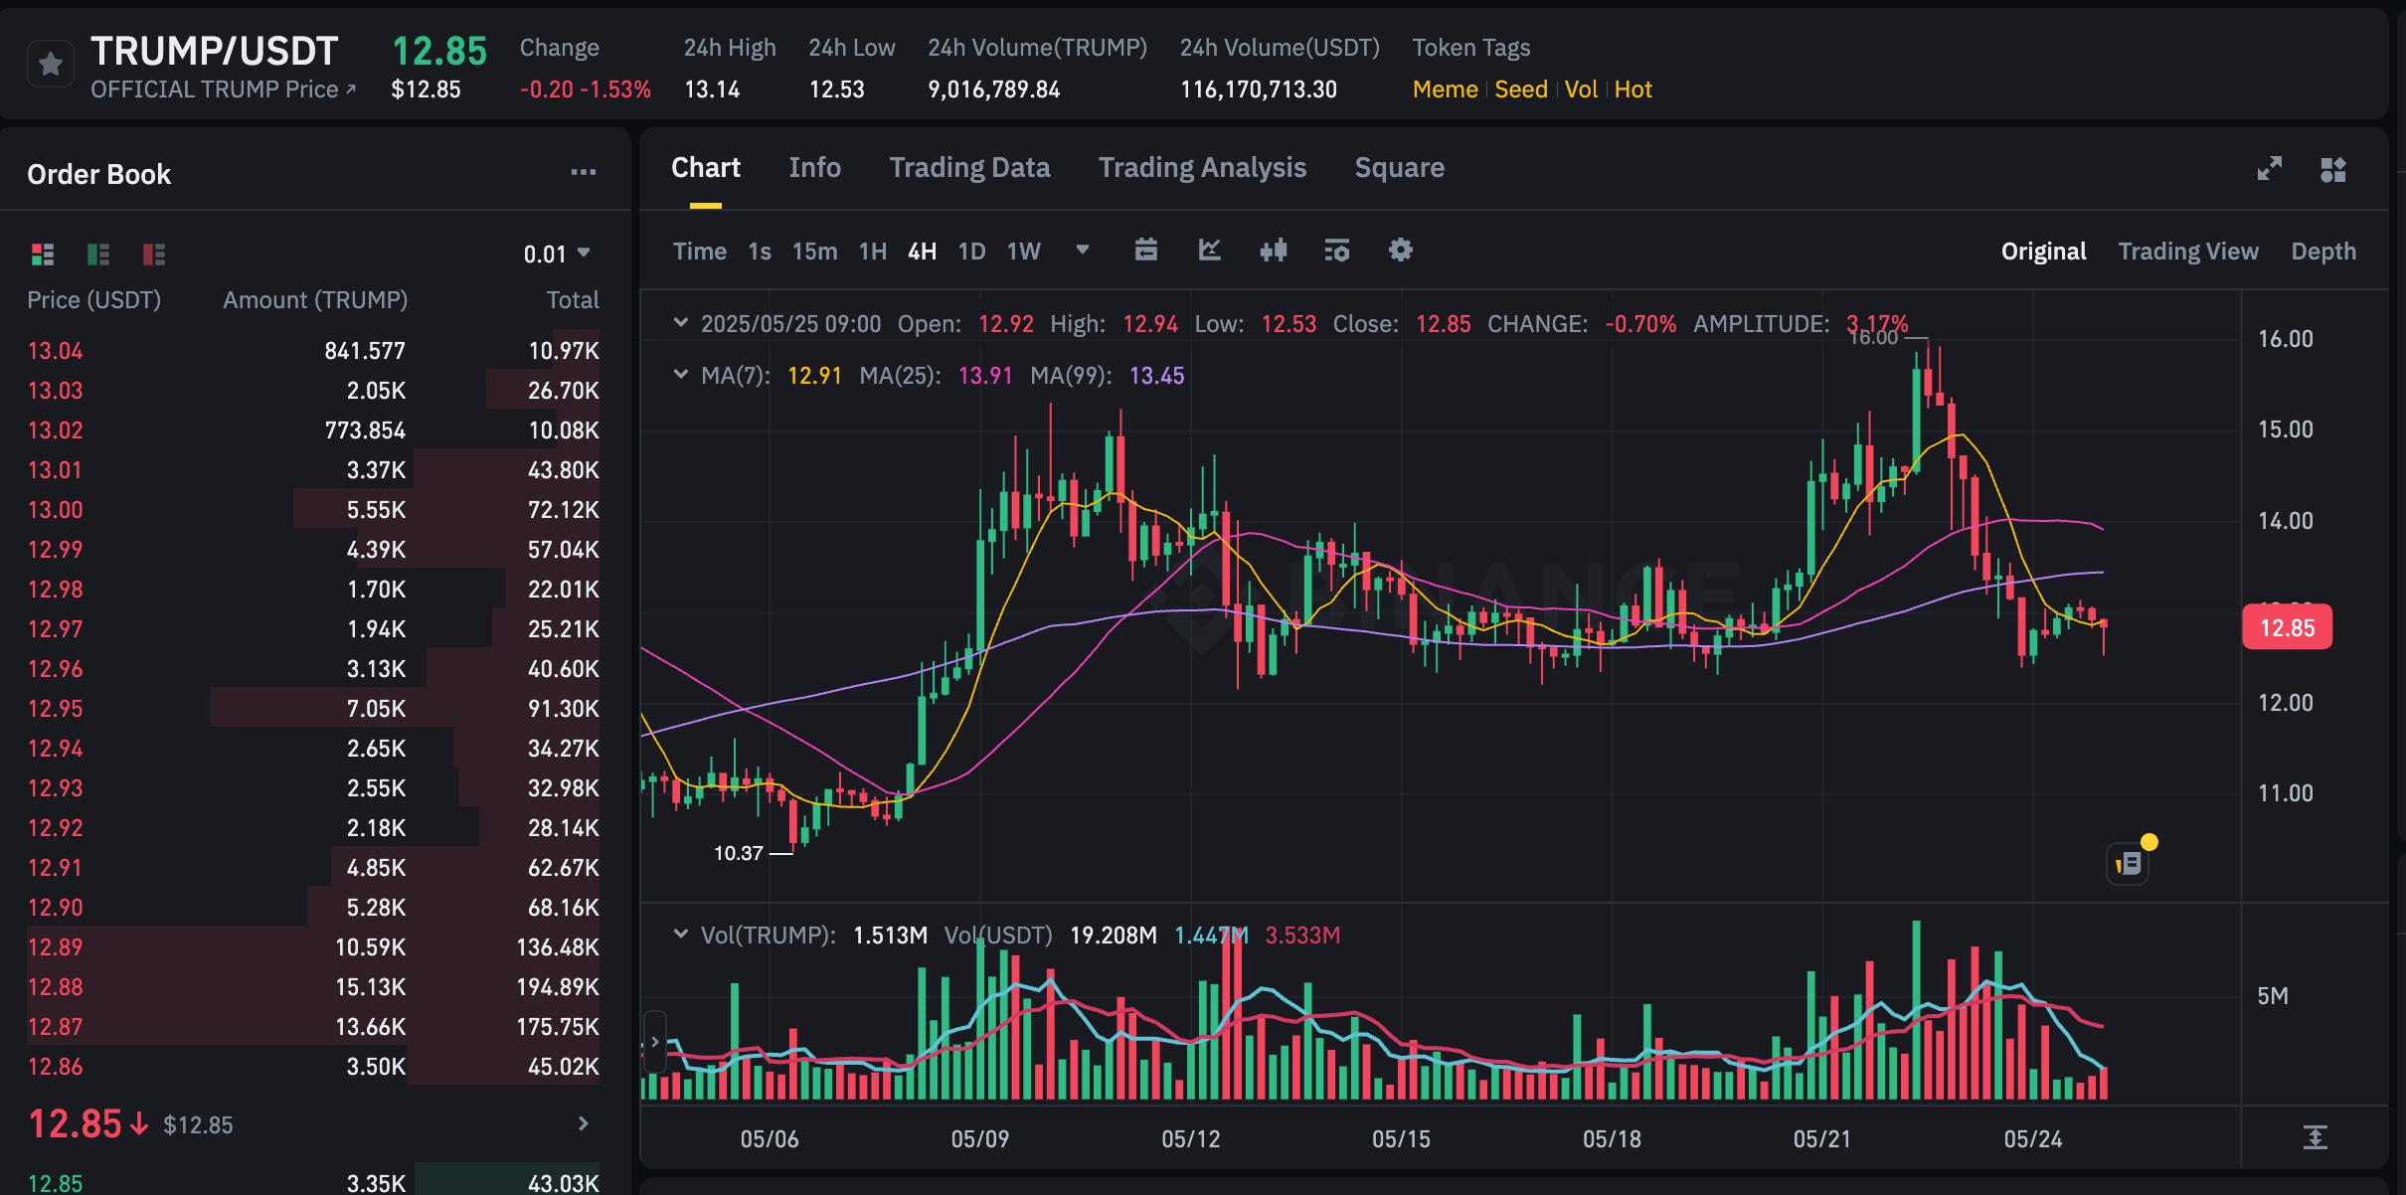Screen dimensions: 2406x1195
Task: Expand chart to fullscreen with arrows icon
Action: [2269, 169]
